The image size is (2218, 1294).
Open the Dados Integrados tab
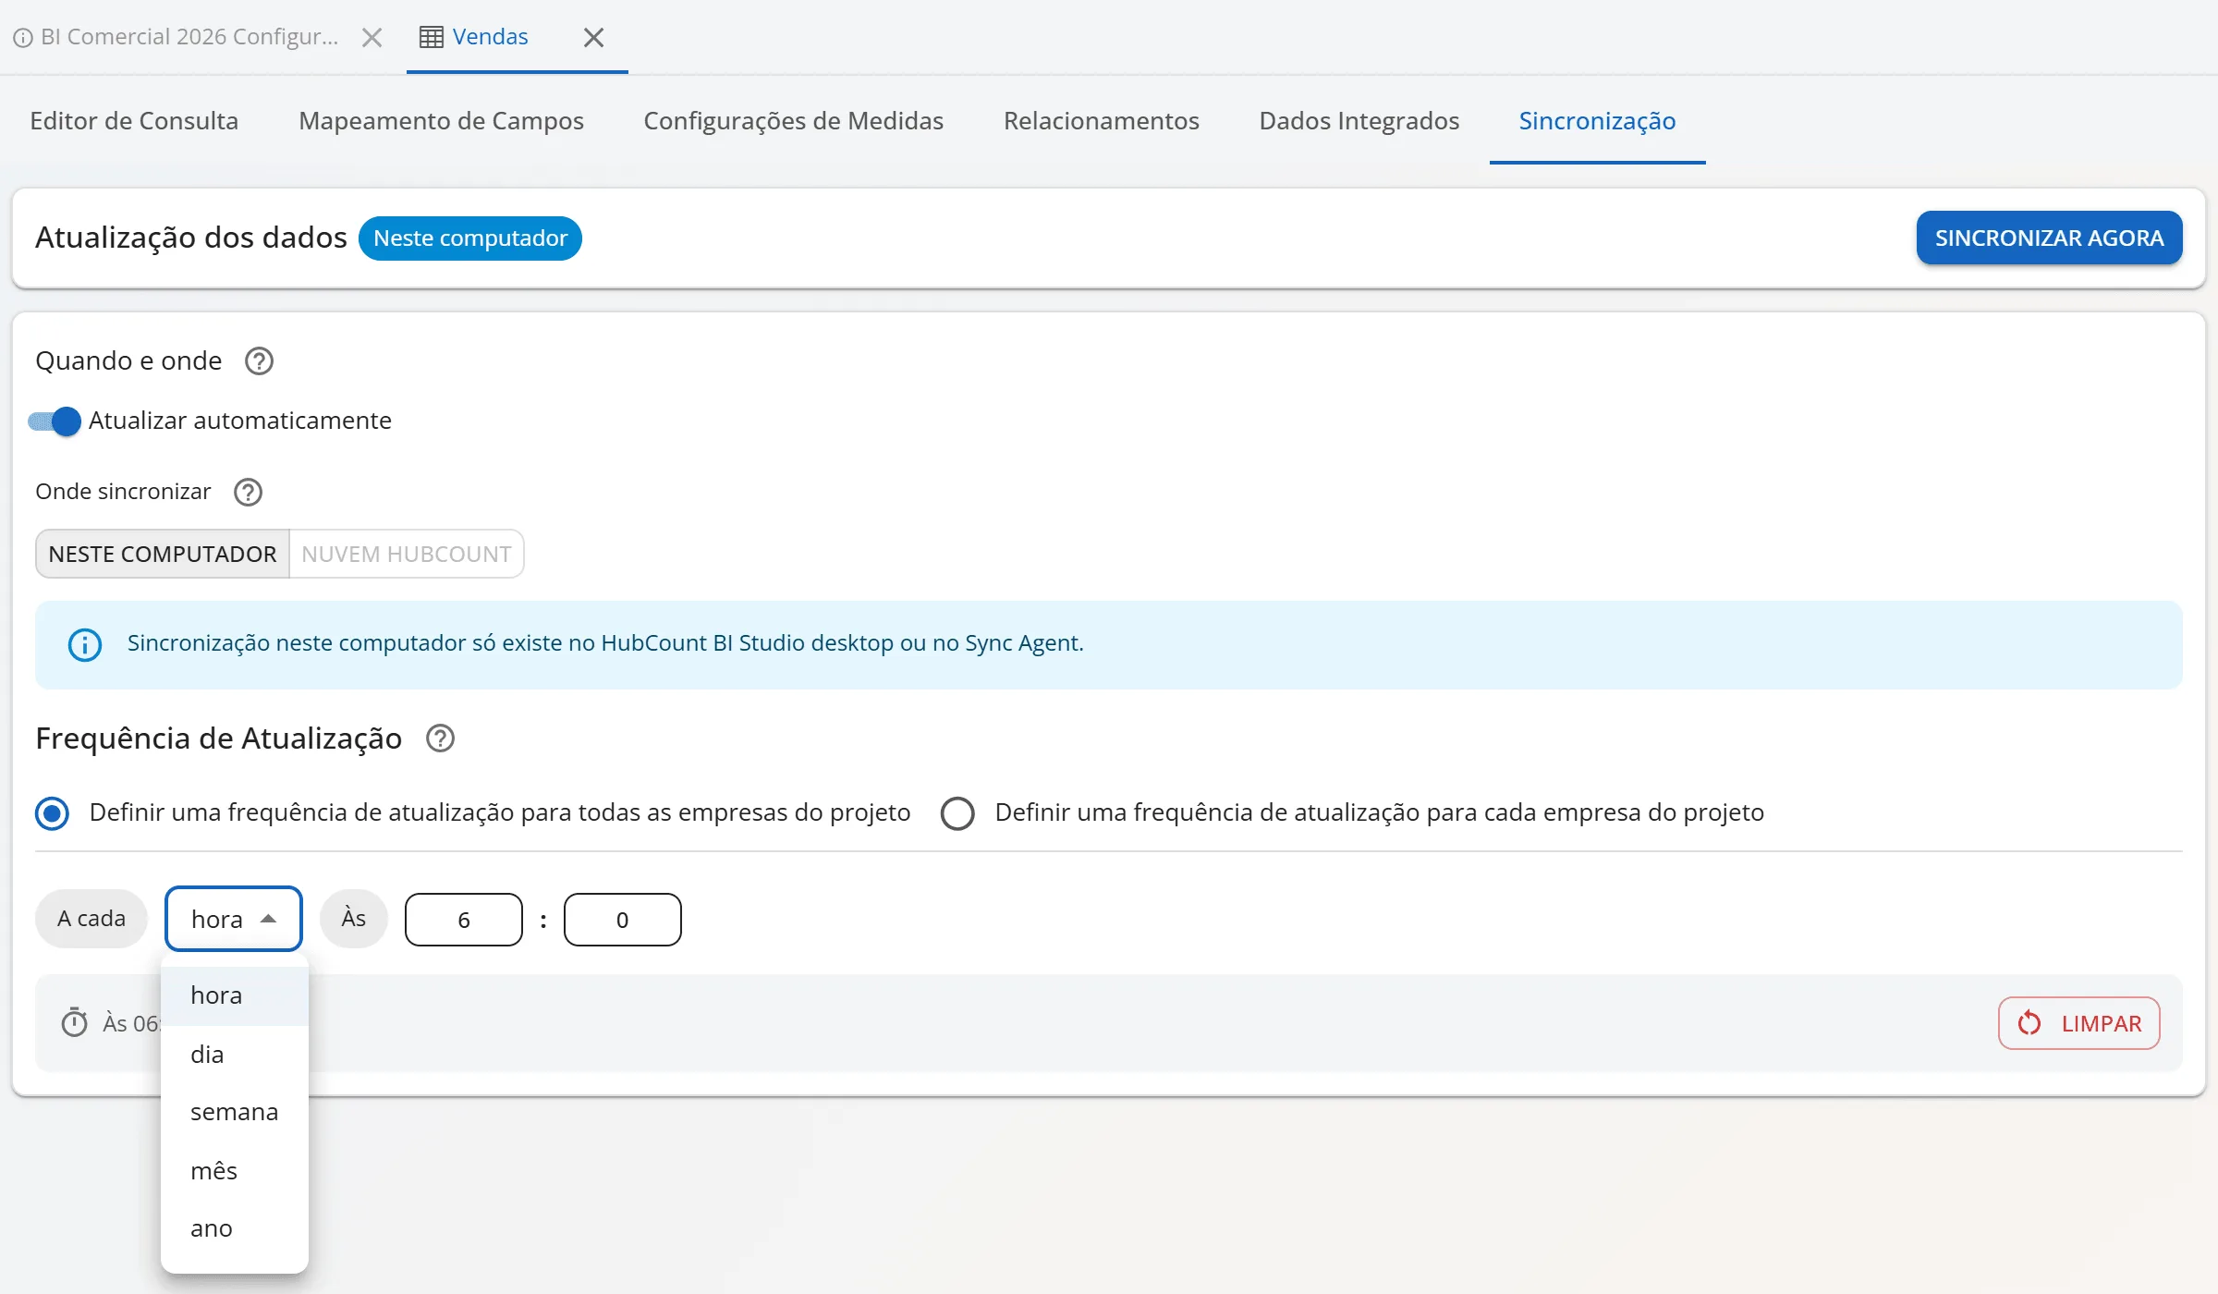click(1359, 121)
